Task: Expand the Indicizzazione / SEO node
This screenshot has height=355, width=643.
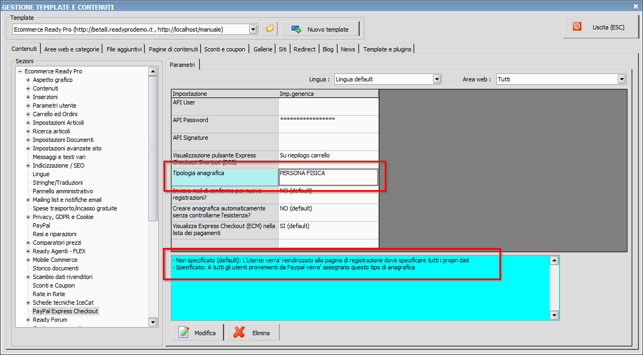Action: point(28,165)
